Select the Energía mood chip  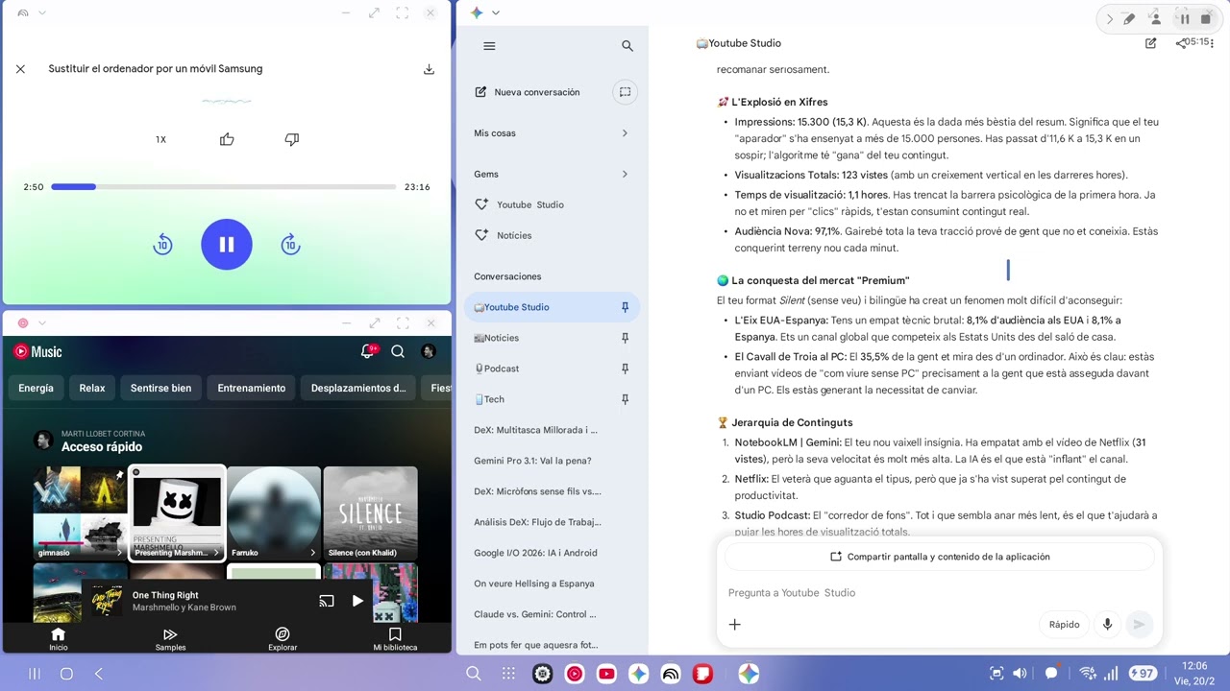[x=36, y=388]
